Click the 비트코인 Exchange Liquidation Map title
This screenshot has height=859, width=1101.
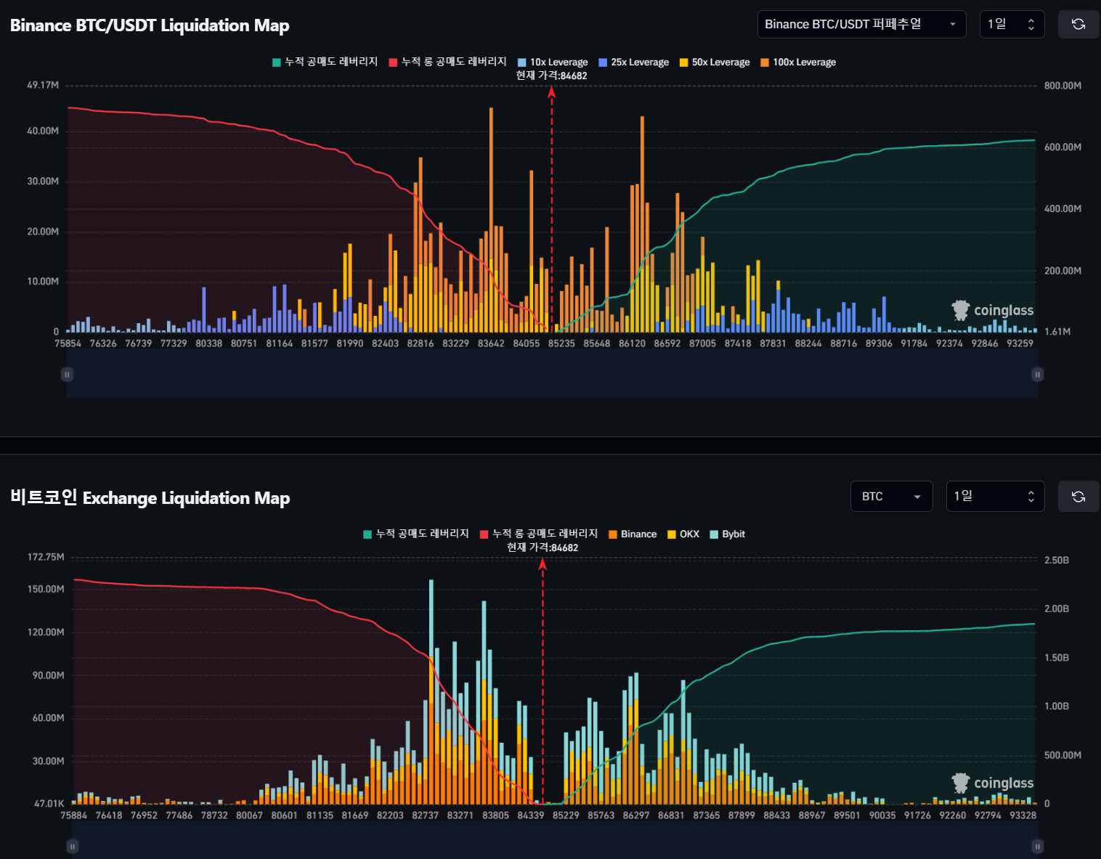(x=150, y=497)
